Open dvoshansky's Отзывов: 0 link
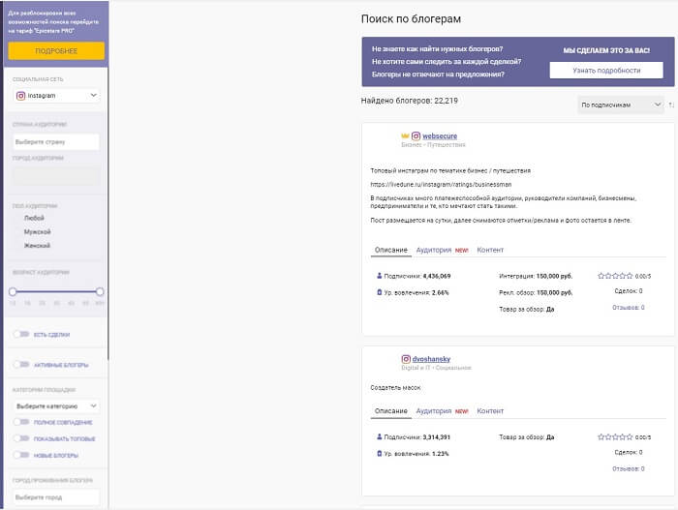This screenshot has height=510, width=678. click(x=629, y=468)
